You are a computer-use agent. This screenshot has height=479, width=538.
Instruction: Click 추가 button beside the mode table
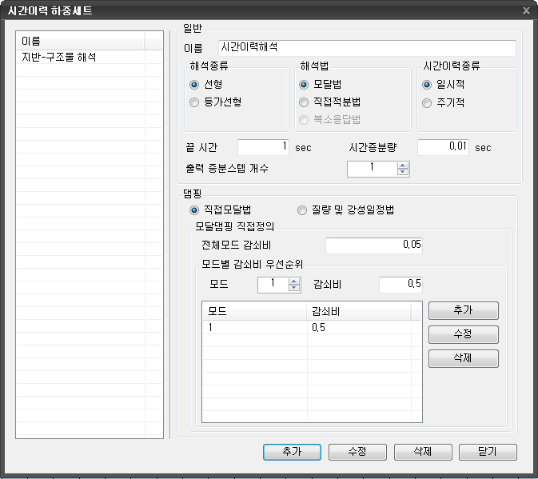(464, 310)
